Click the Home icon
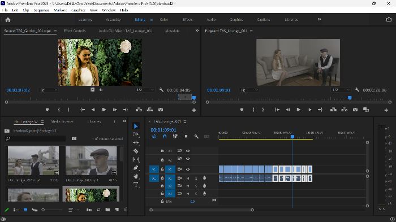 point(8,20)
